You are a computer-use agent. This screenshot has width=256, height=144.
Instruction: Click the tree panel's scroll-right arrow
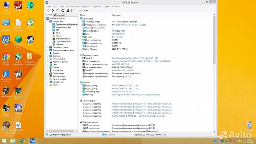(76, 131)
